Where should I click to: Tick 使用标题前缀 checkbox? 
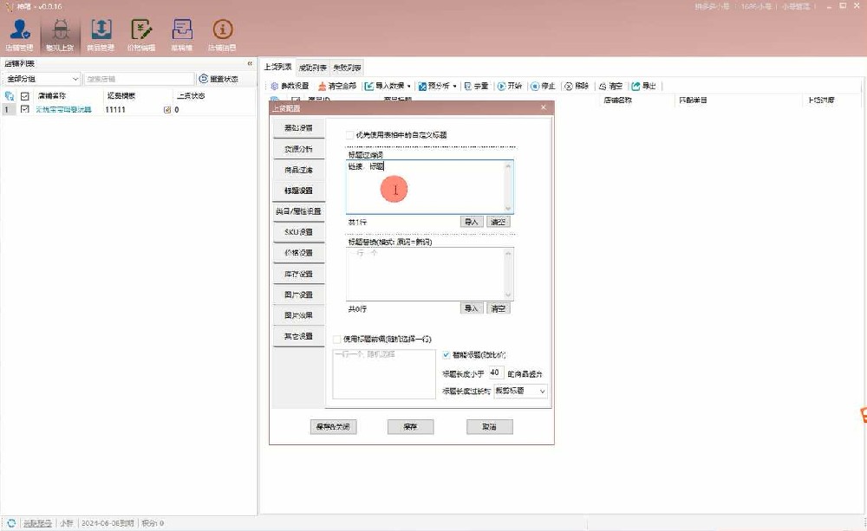pos(336,340)
